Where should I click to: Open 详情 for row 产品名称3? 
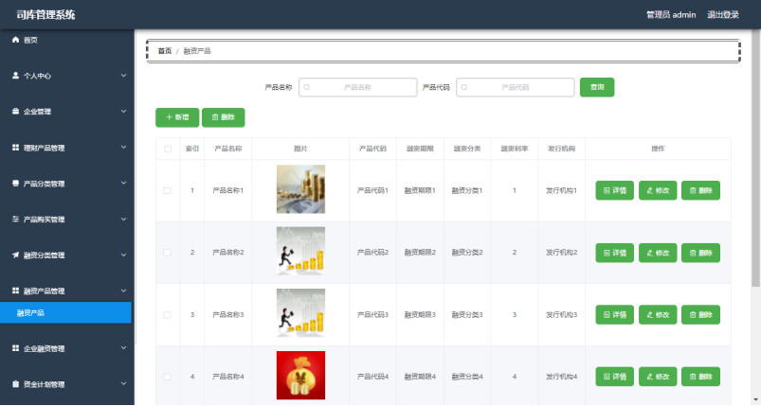[614, 315]
